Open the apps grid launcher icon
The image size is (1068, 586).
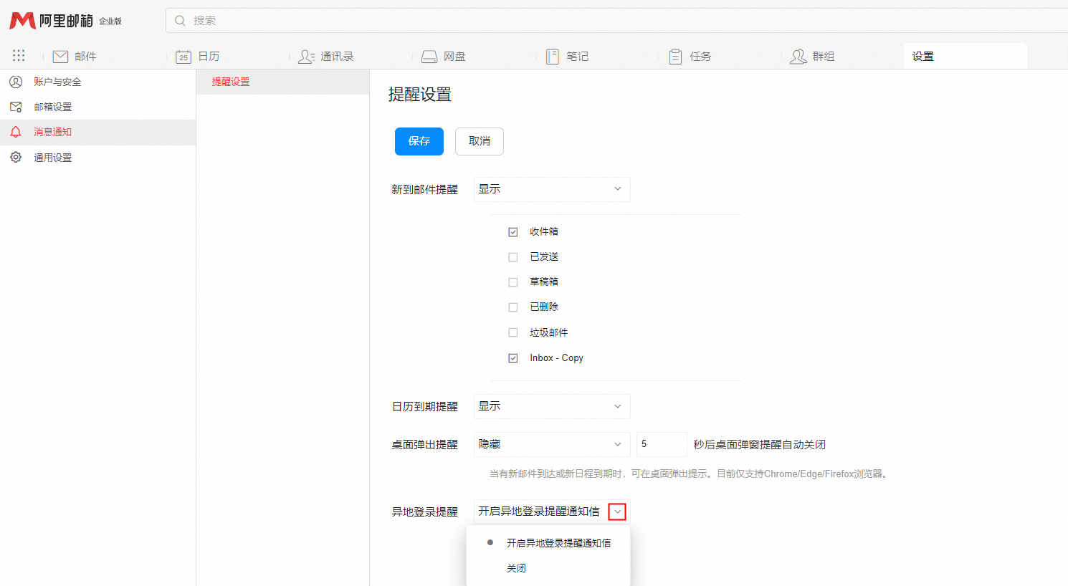tap(19, 55)
